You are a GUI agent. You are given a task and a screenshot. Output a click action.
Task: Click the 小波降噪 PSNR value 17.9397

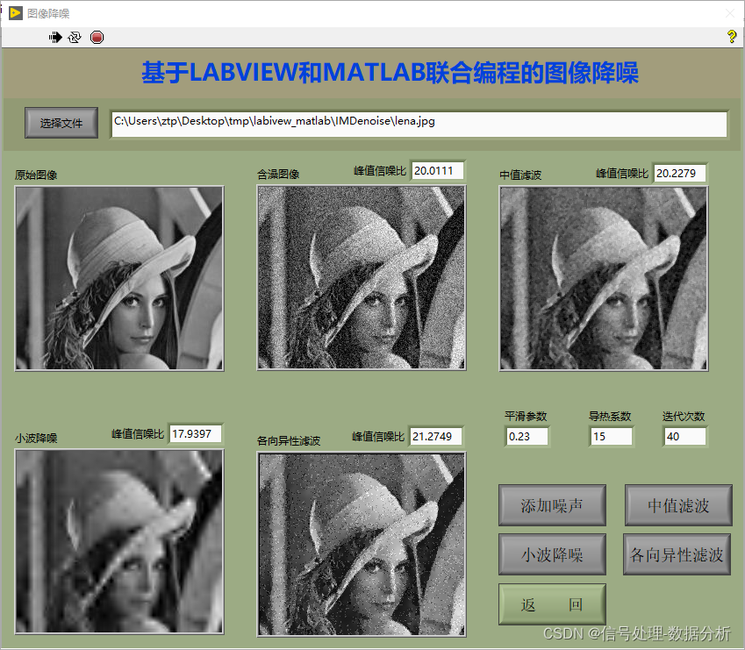[196, 433]
